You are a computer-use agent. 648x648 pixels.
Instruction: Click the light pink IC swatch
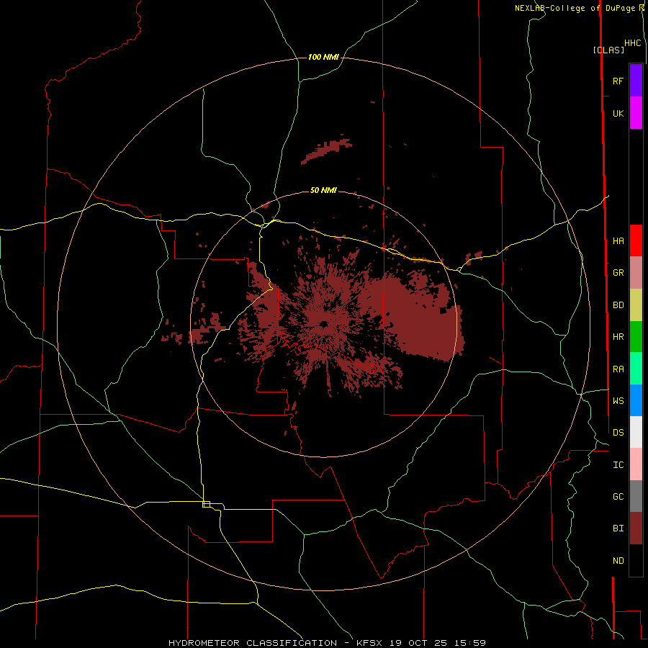tap(636, 464)
